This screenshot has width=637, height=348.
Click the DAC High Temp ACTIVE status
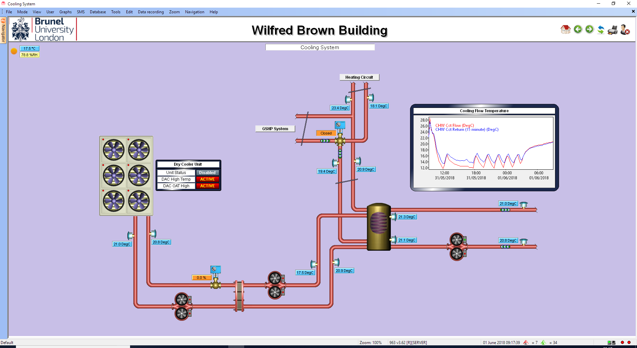(x=207, y=179)
